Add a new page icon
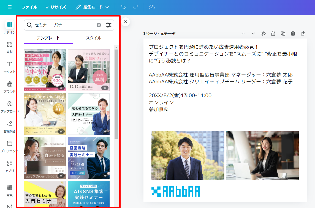315x208 pixels. (x=303, y=34)
